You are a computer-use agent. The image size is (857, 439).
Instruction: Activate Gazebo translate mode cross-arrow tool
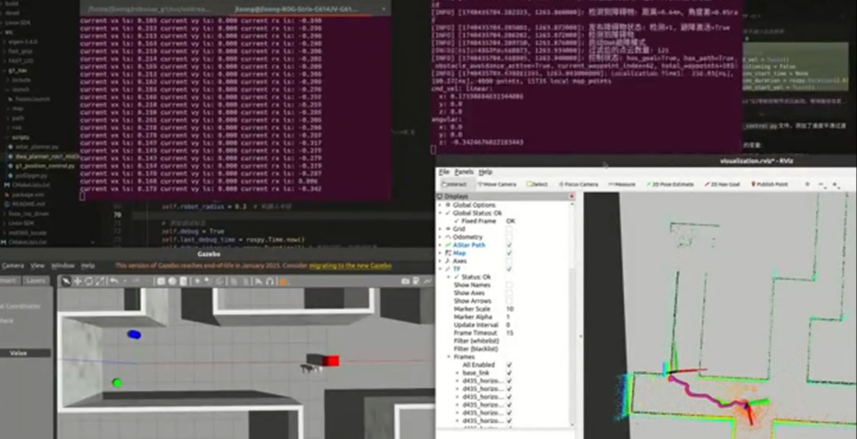pos(77,281)
